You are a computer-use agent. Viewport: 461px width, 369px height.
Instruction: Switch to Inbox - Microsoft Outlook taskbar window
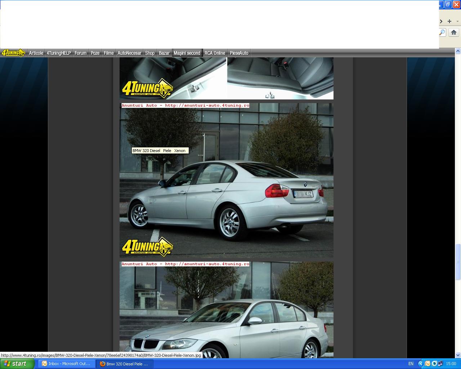pos(67,364)
